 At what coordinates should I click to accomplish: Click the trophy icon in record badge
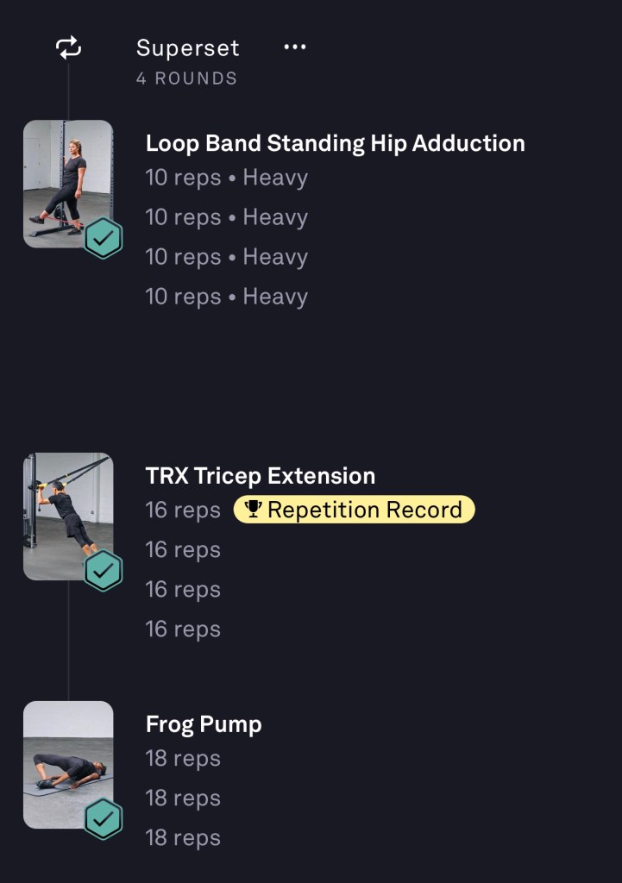(x=253, y=510)
